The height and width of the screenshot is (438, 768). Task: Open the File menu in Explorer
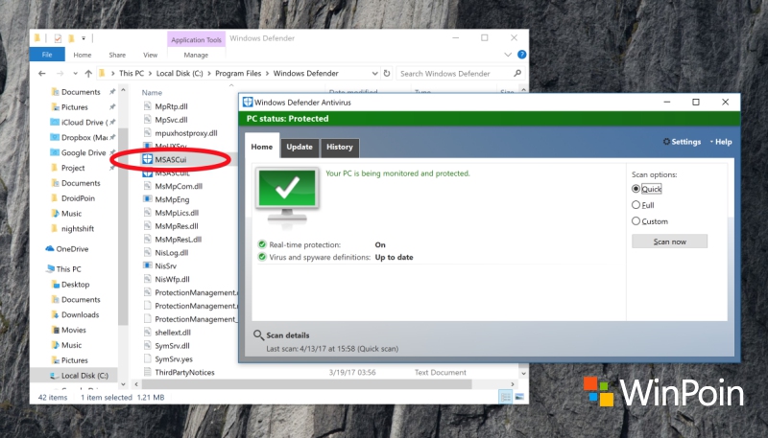point(47,55)
